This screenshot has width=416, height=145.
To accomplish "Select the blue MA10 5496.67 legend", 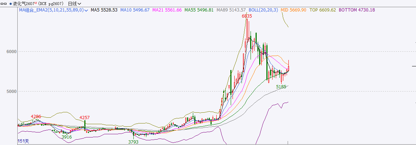I will pos(135,10).
